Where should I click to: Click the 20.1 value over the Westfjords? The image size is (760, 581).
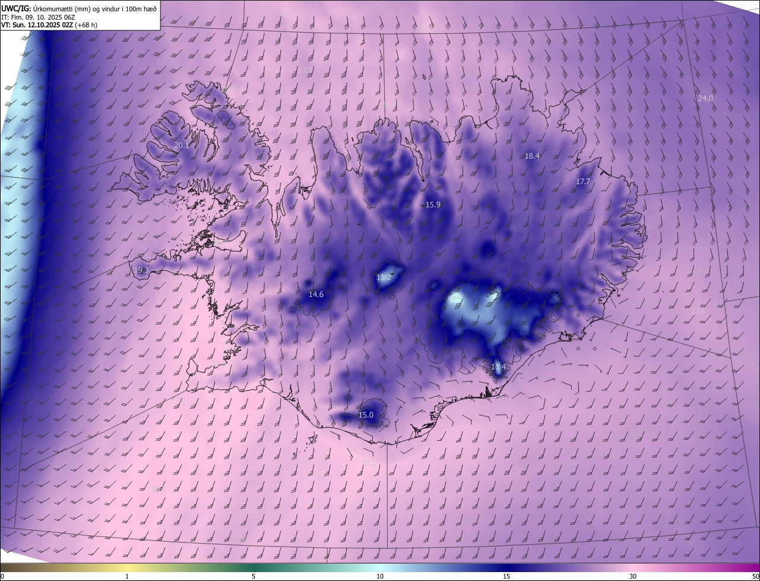click(x=182, y=145)
